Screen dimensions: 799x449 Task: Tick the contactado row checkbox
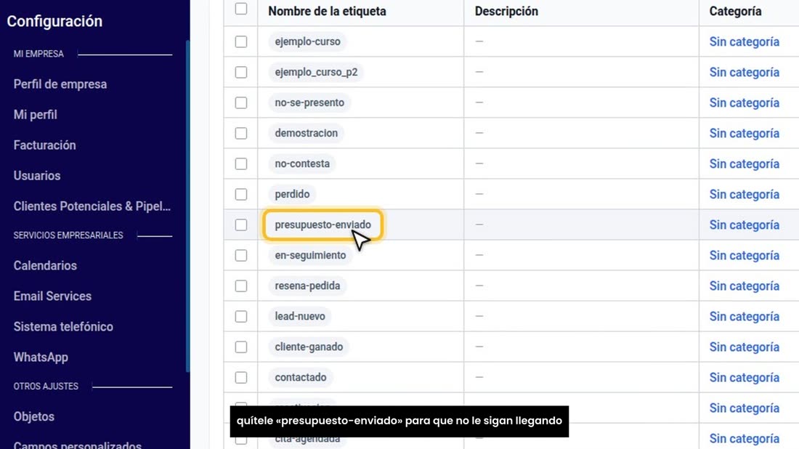(241, 378)
